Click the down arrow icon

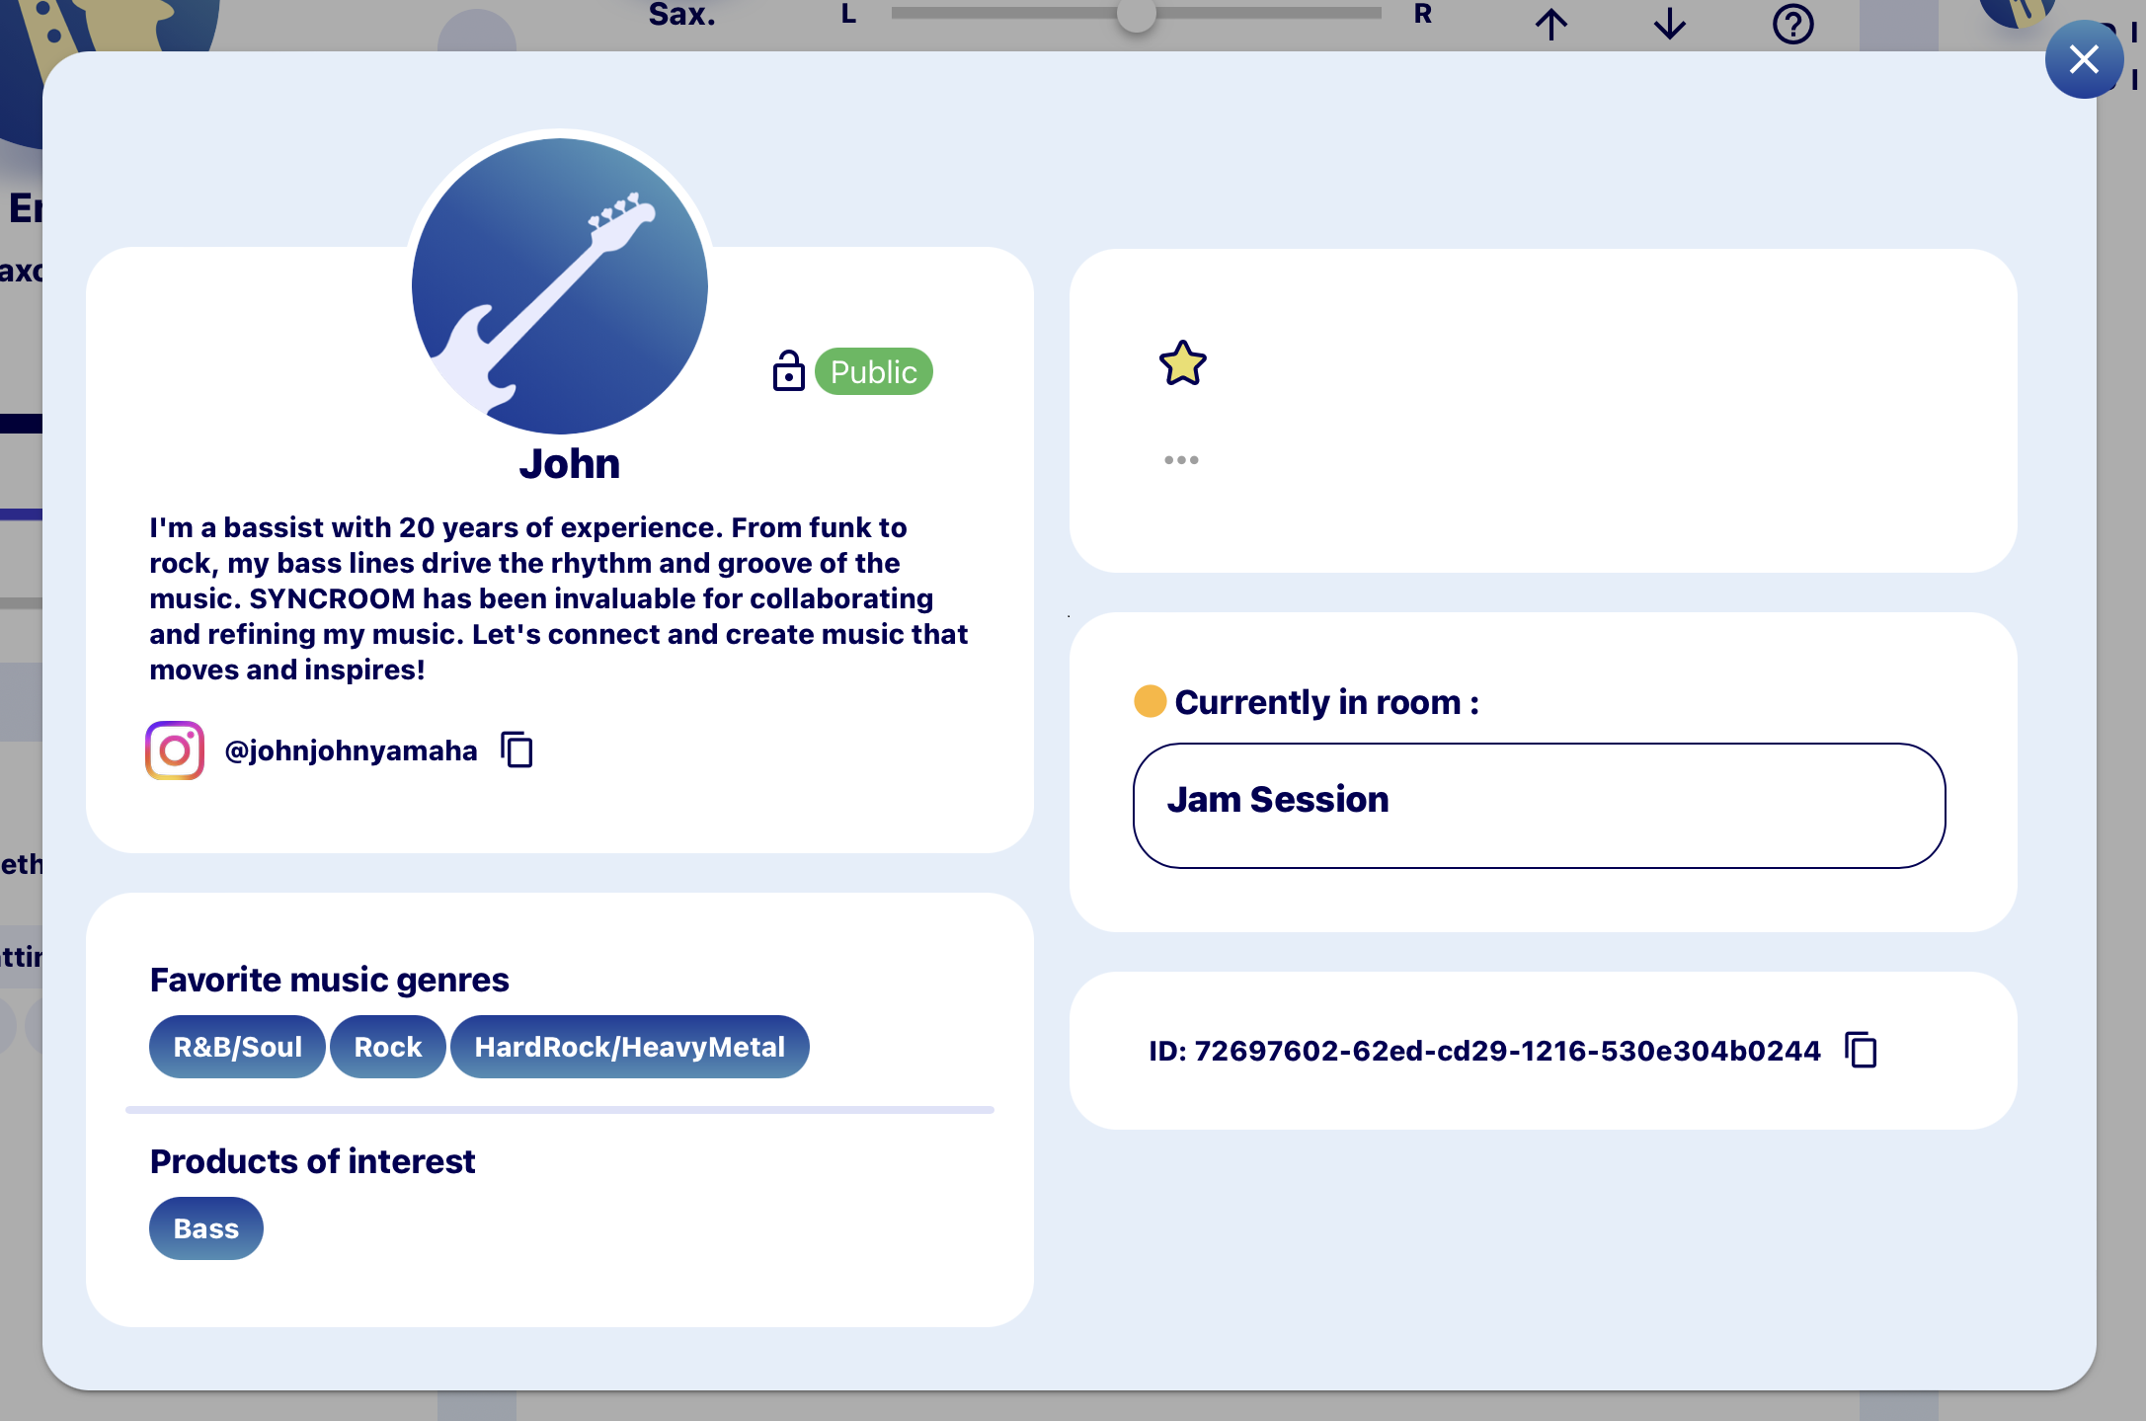pyautogui.click(x=1669, y=24)
